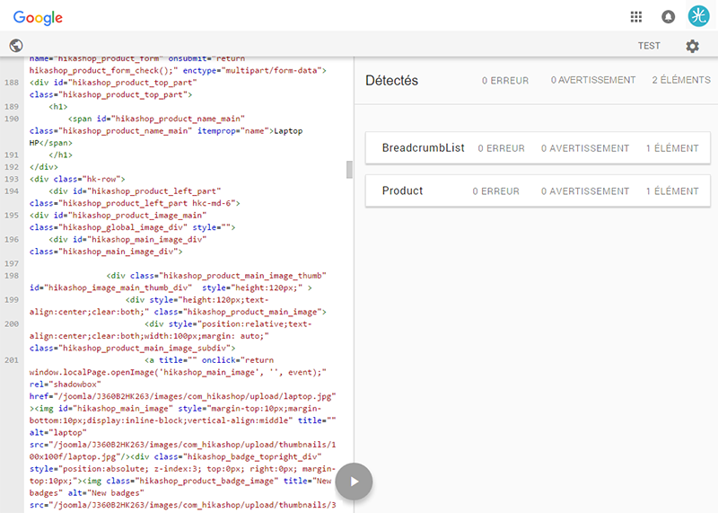
Task: Click the top 0 ERREUR summary
Action: 505,81
